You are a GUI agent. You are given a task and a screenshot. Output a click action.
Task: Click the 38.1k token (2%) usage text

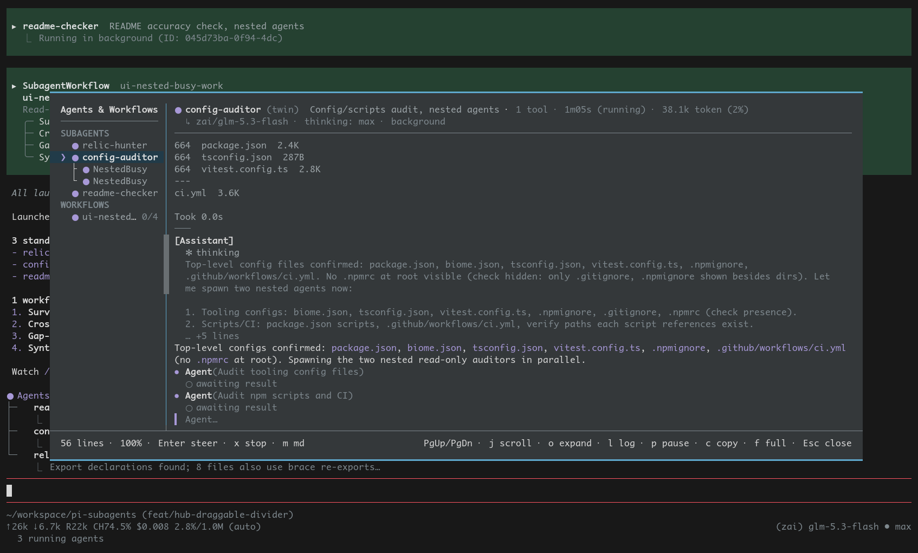click(x=705, y=110)
